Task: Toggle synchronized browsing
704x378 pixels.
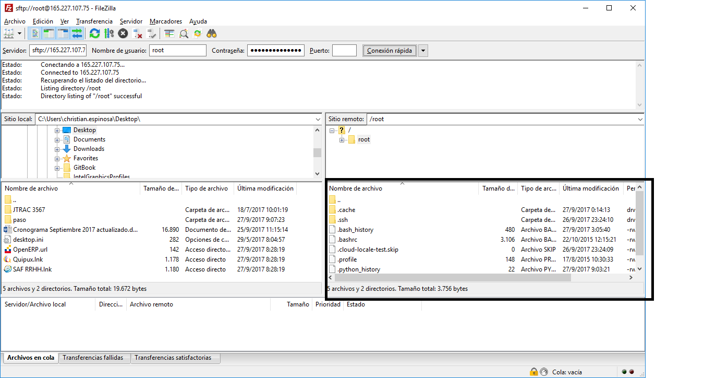Action: pos(197,33)
